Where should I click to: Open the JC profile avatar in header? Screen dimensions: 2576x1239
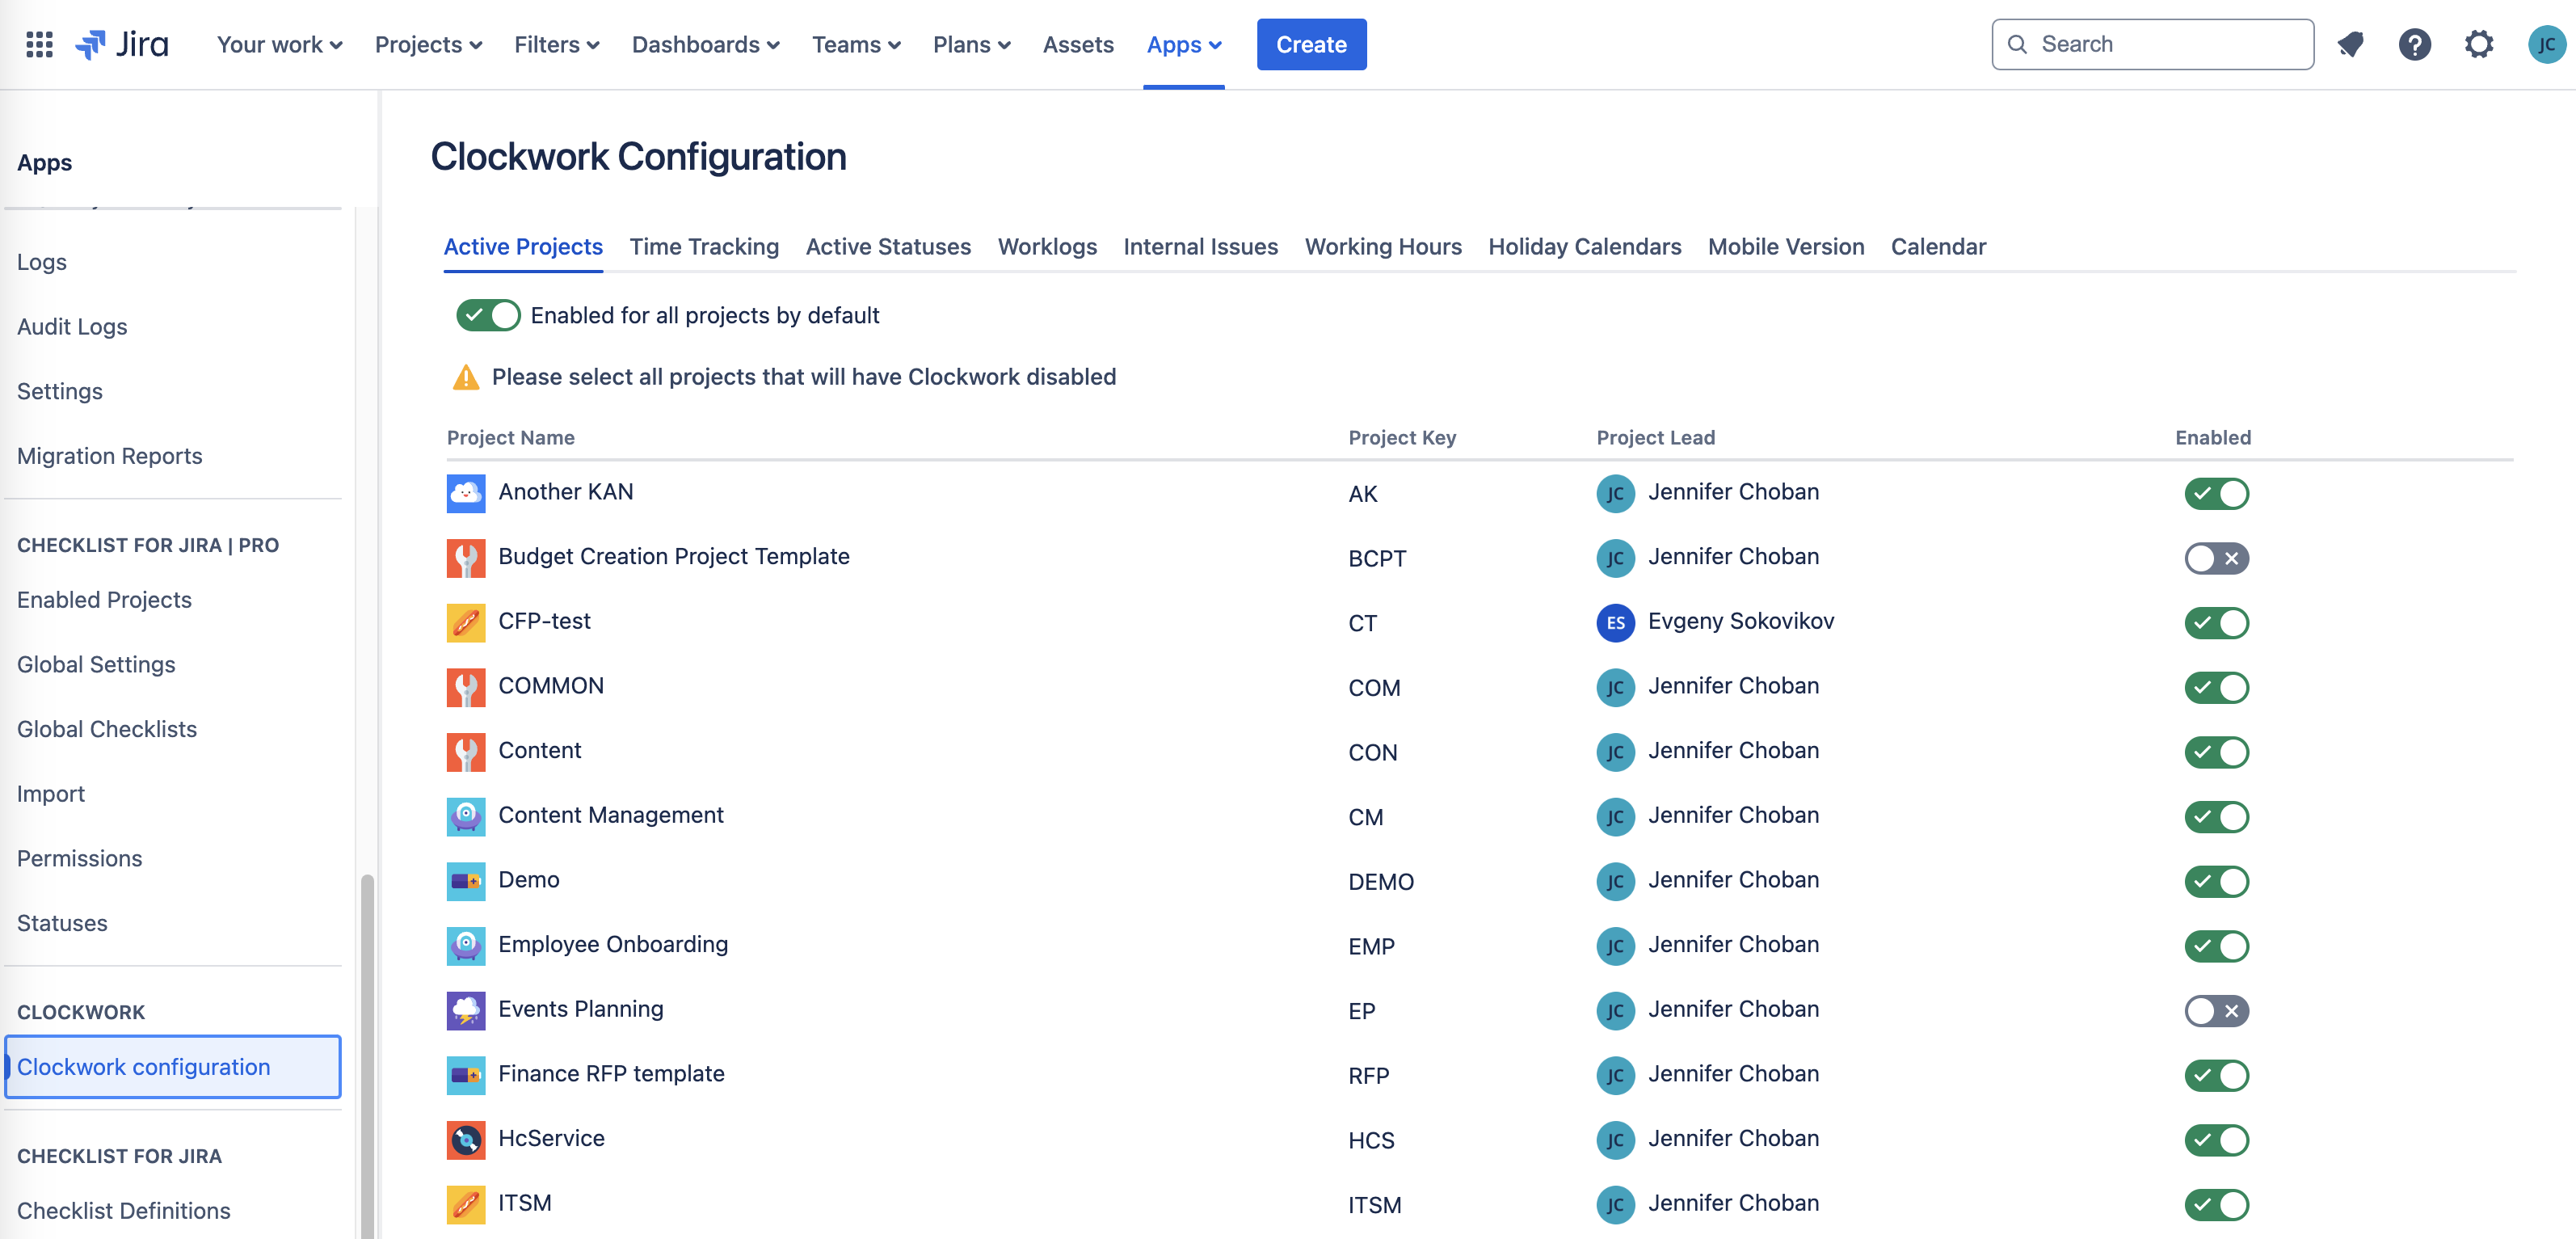pyautogui.click(x=2545, y=44)
